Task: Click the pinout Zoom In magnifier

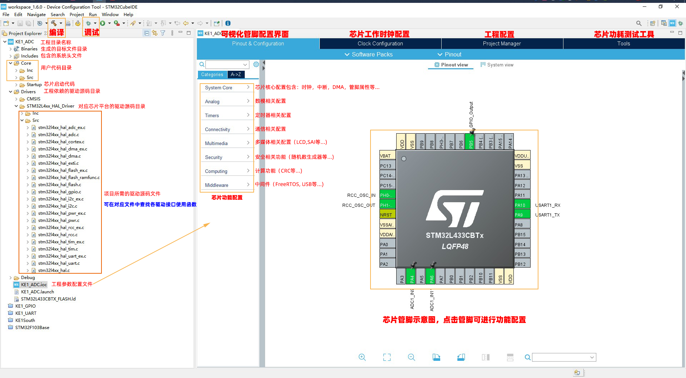Action: coord(362,357)
